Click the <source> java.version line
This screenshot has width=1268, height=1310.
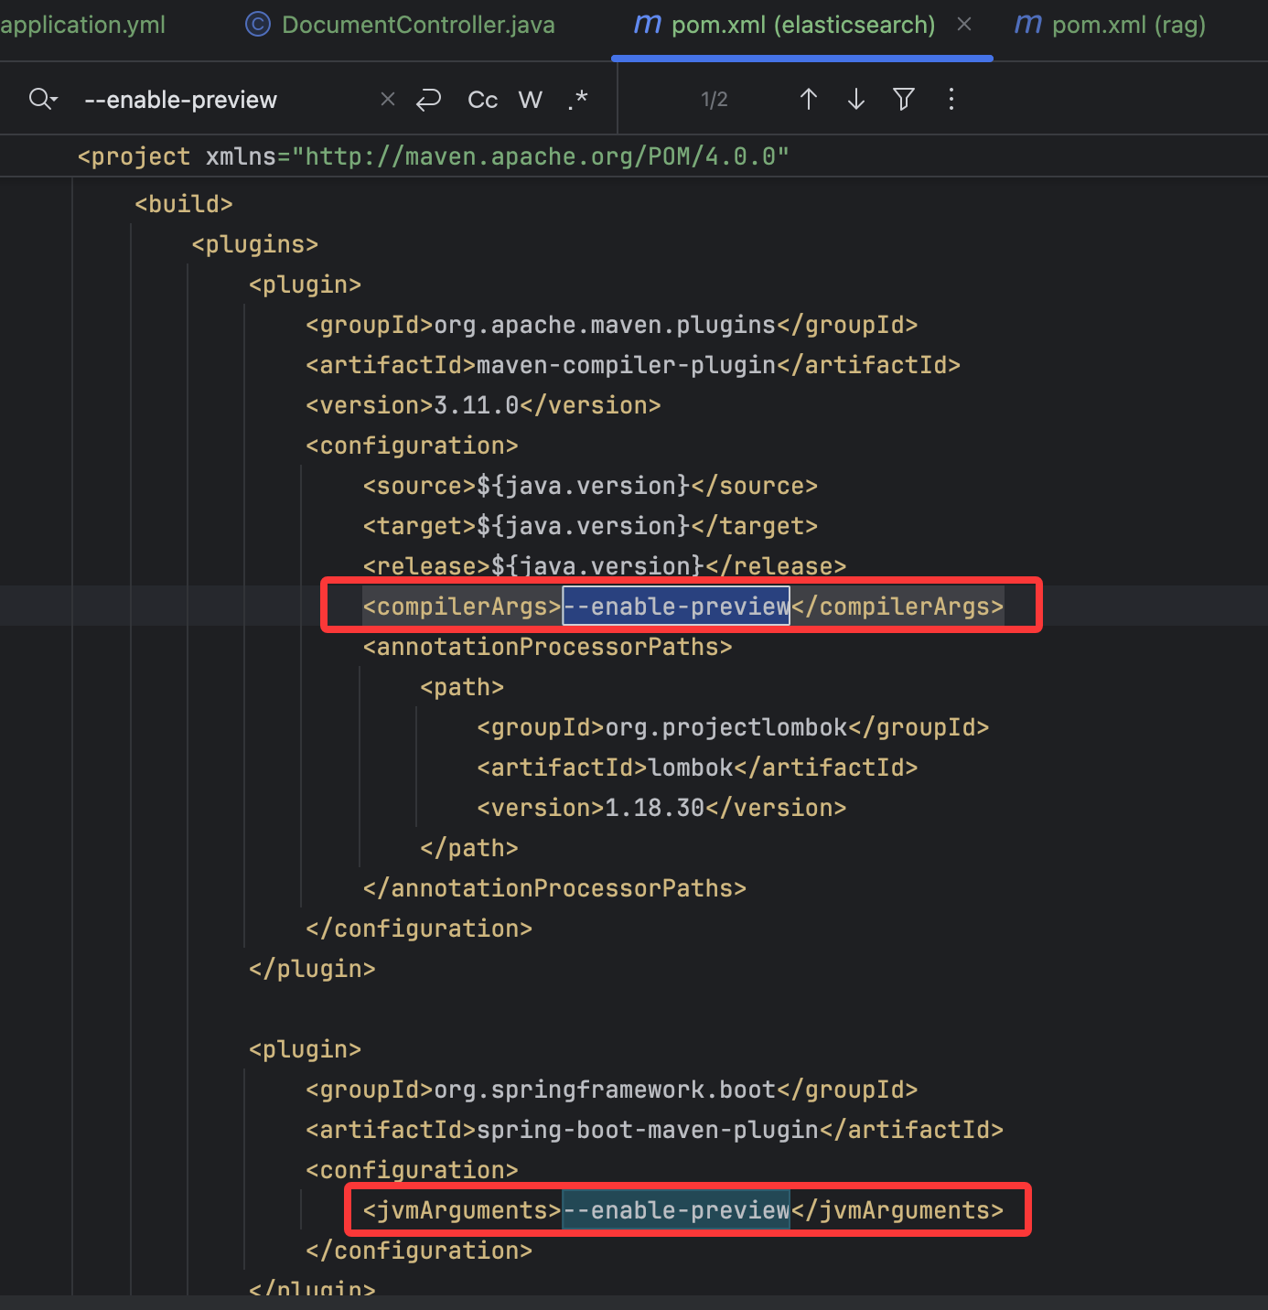[590, 486]
